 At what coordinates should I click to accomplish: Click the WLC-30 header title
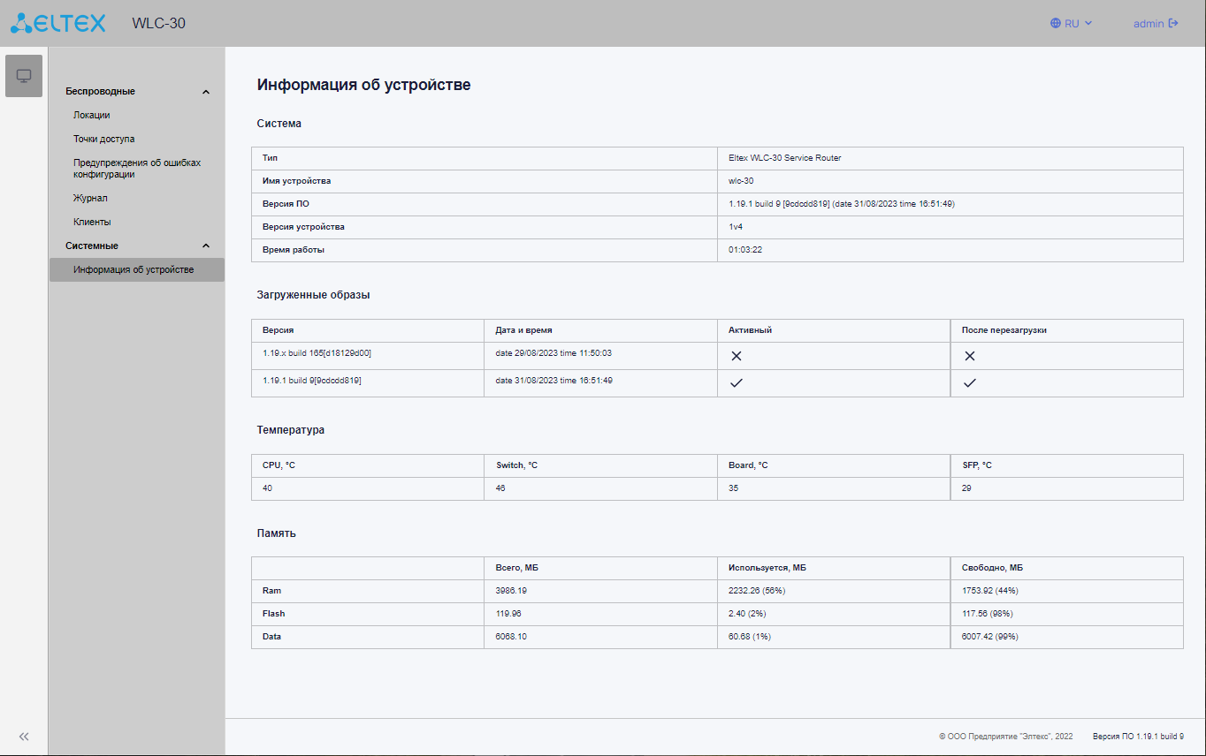click(159, 24)
